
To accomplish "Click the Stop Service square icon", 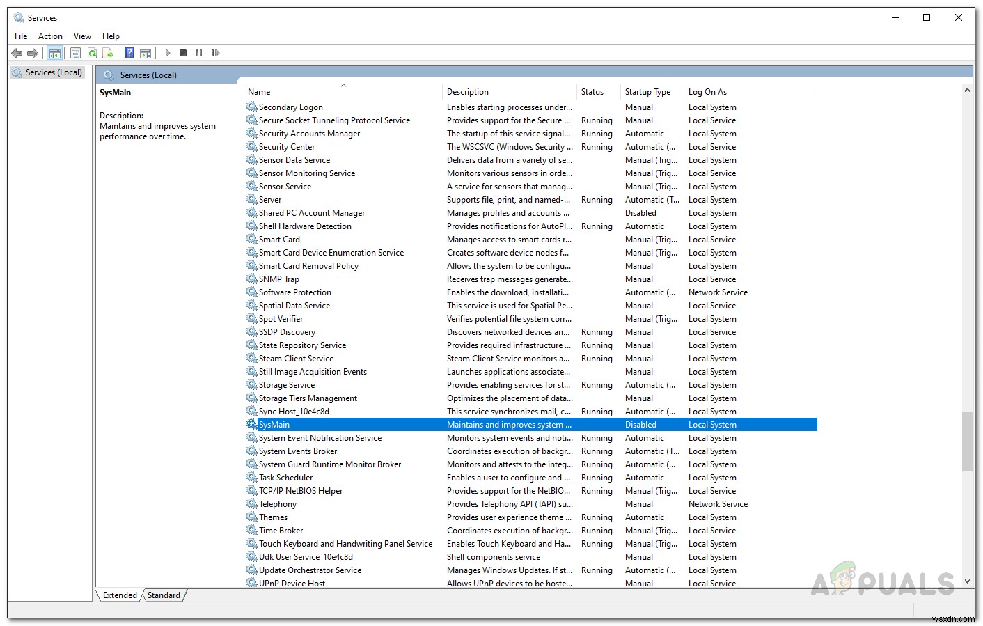I will (x=183, y=53).
